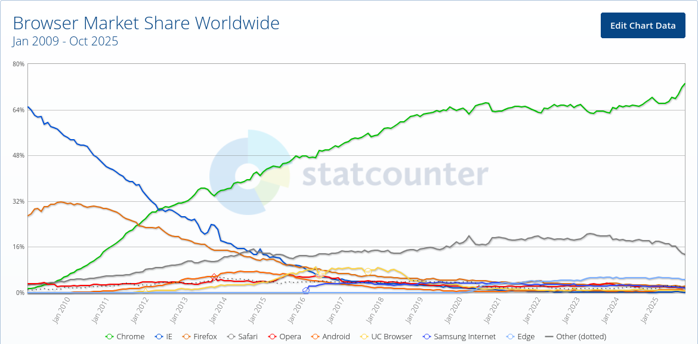Click the Edit Chart Data button
This screenshot has width=698, height=344.
(x=643, y=25)
